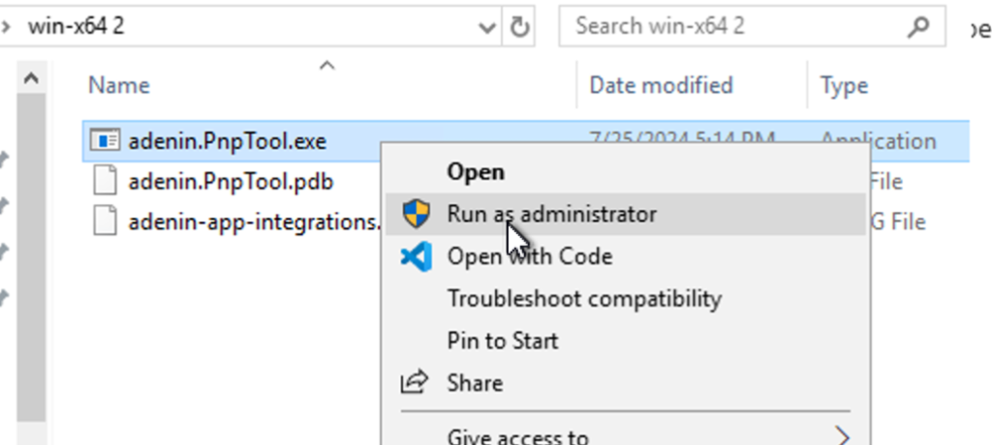Choose Pin to Start
992x445 pixels.
[x=503, y=341]
